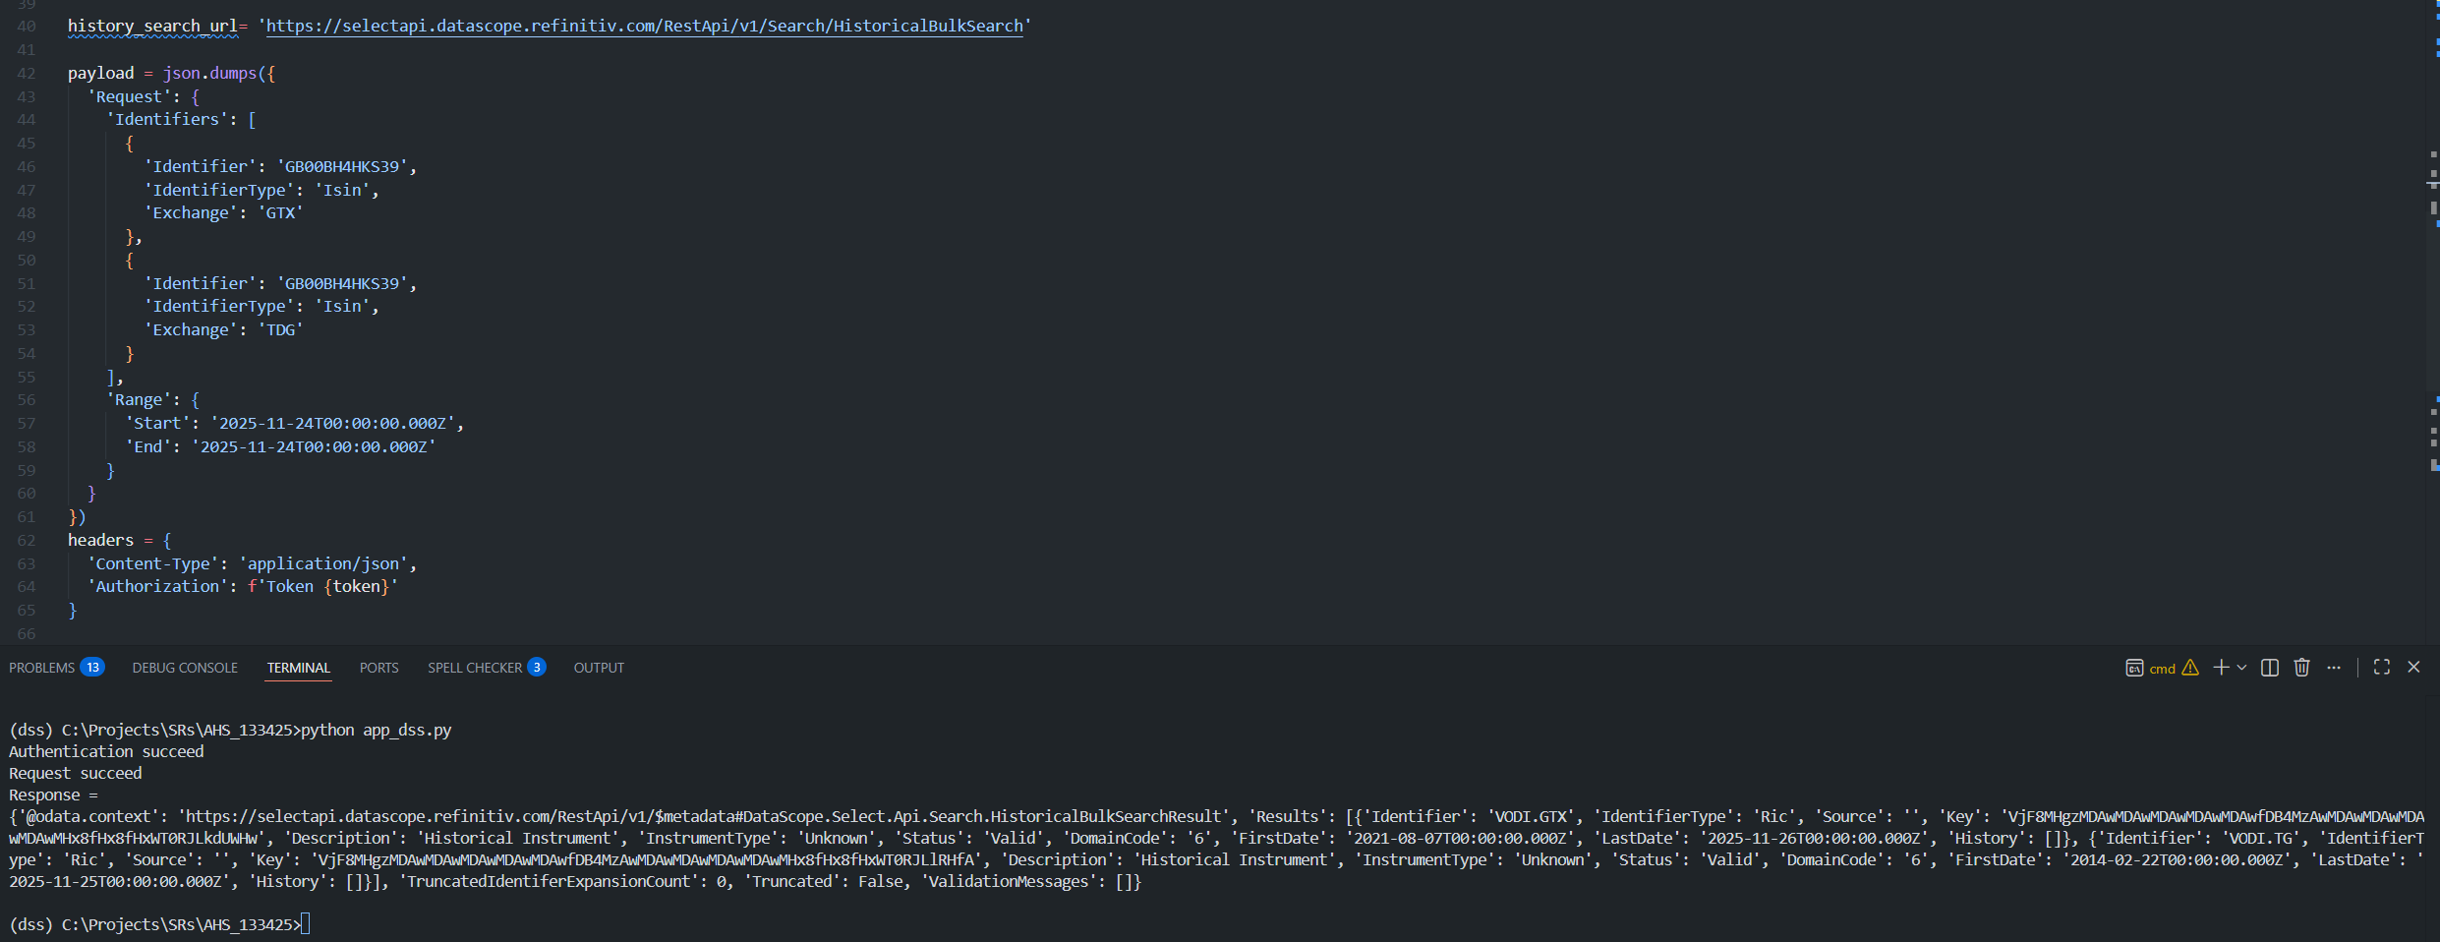The width and height of the screenshot is (2440, 942).
Task: Click the editor vertical scrollbar
Action: (x=2433, y=295)
